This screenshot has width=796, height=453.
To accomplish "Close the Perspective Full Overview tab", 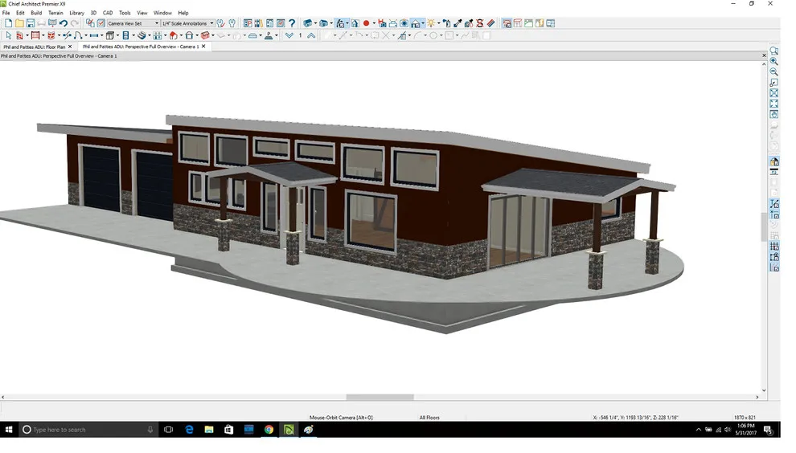I will (203, 46).
